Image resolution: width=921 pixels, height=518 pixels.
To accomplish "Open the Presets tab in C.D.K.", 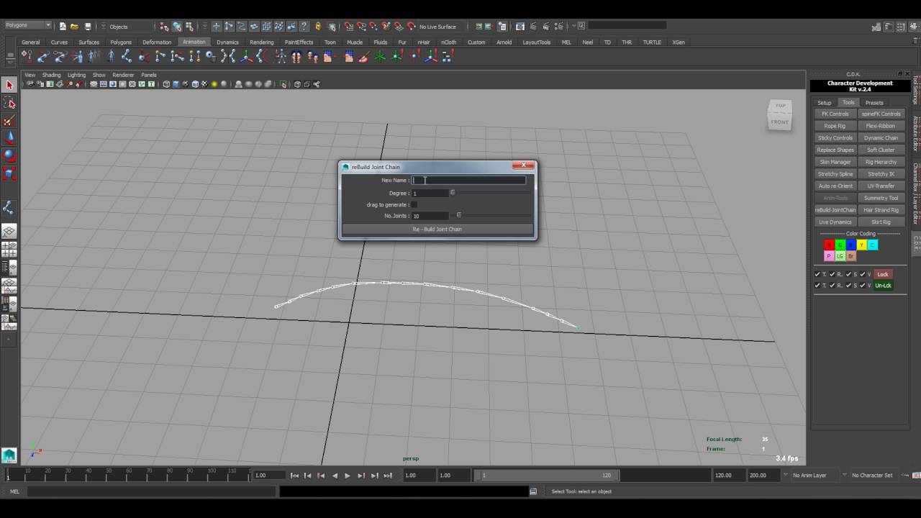I will (x=874, y=103).
